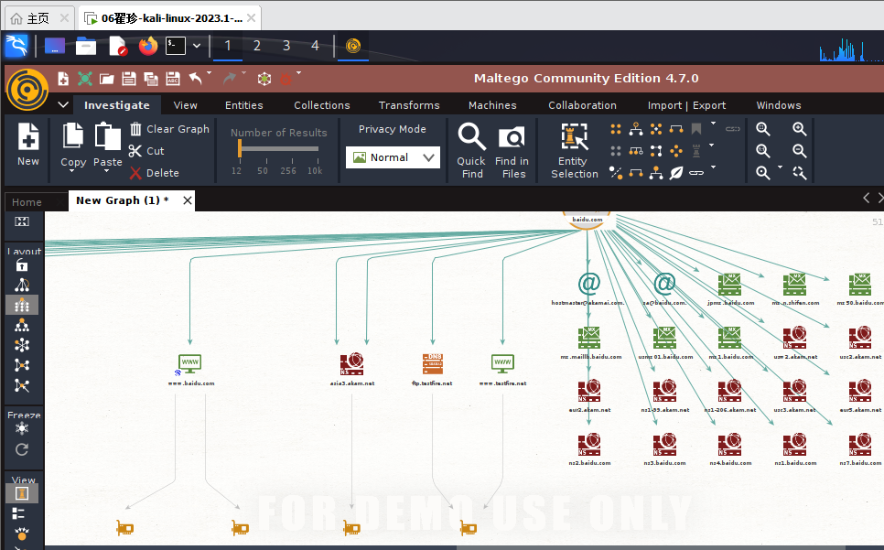Choose circular layout in sidebar

[22, 345]
